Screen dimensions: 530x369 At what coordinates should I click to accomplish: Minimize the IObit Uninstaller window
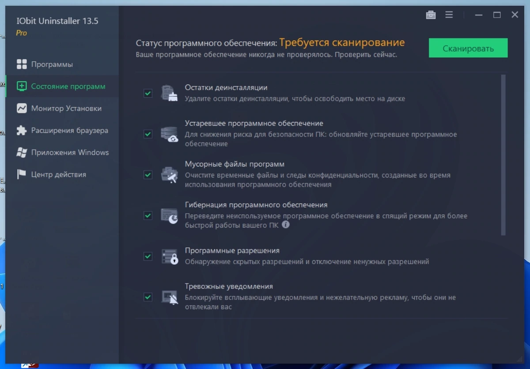[479, 15]
